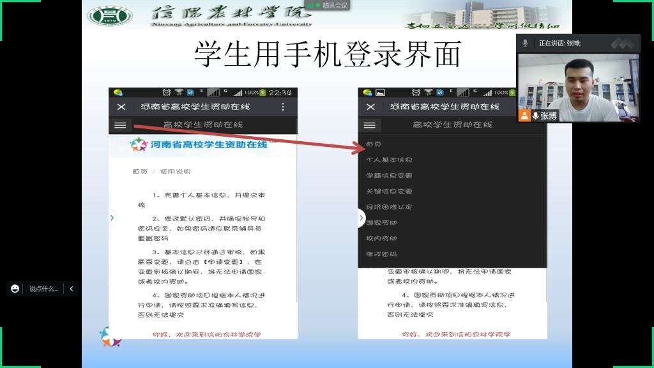This screenshot has width=654, height=368.
Task: Expand side drawer arrow on left phone edge
Action: pos(112,218)
